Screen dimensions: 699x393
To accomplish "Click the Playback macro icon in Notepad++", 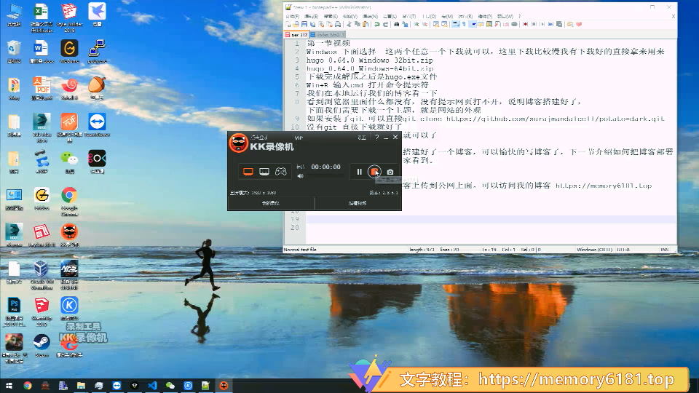I will pos(542,25).
